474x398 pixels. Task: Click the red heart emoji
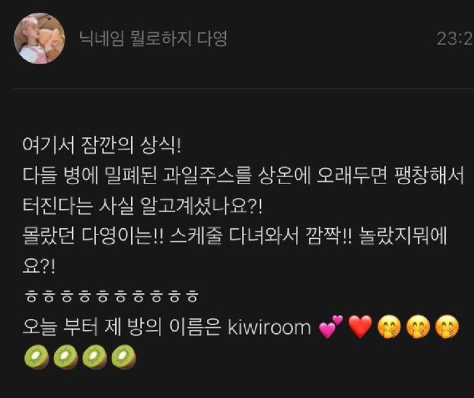pyautogui.click(x=360, y=327)
